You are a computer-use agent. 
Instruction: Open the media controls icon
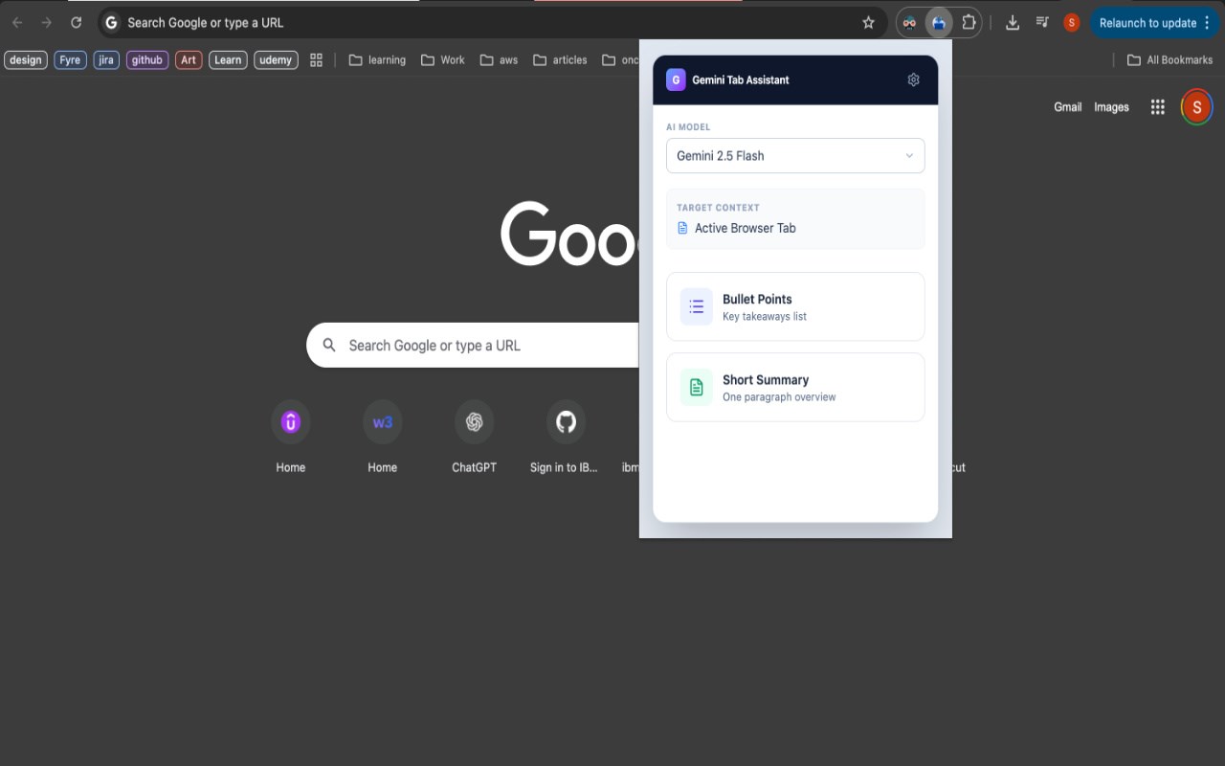tap(1042, 23)
